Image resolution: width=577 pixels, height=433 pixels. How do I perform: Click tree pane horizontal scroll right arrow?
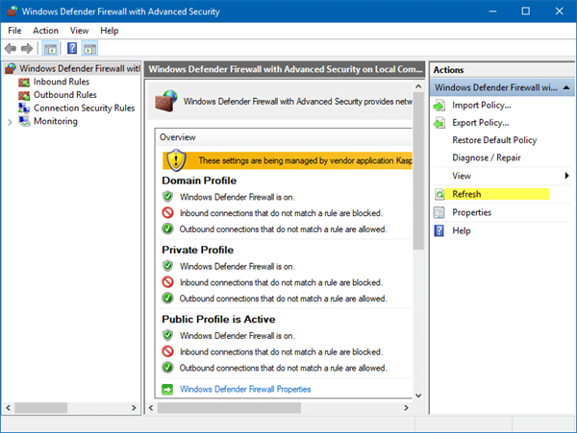(x=134, y=408)
